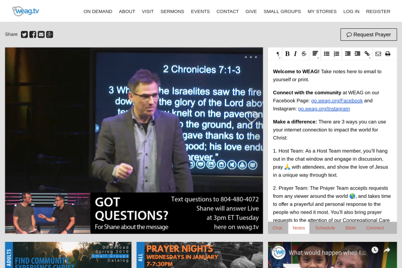Share the page on Twitter
The width and height of the screenshot is (402, 268).
point(24,35)
